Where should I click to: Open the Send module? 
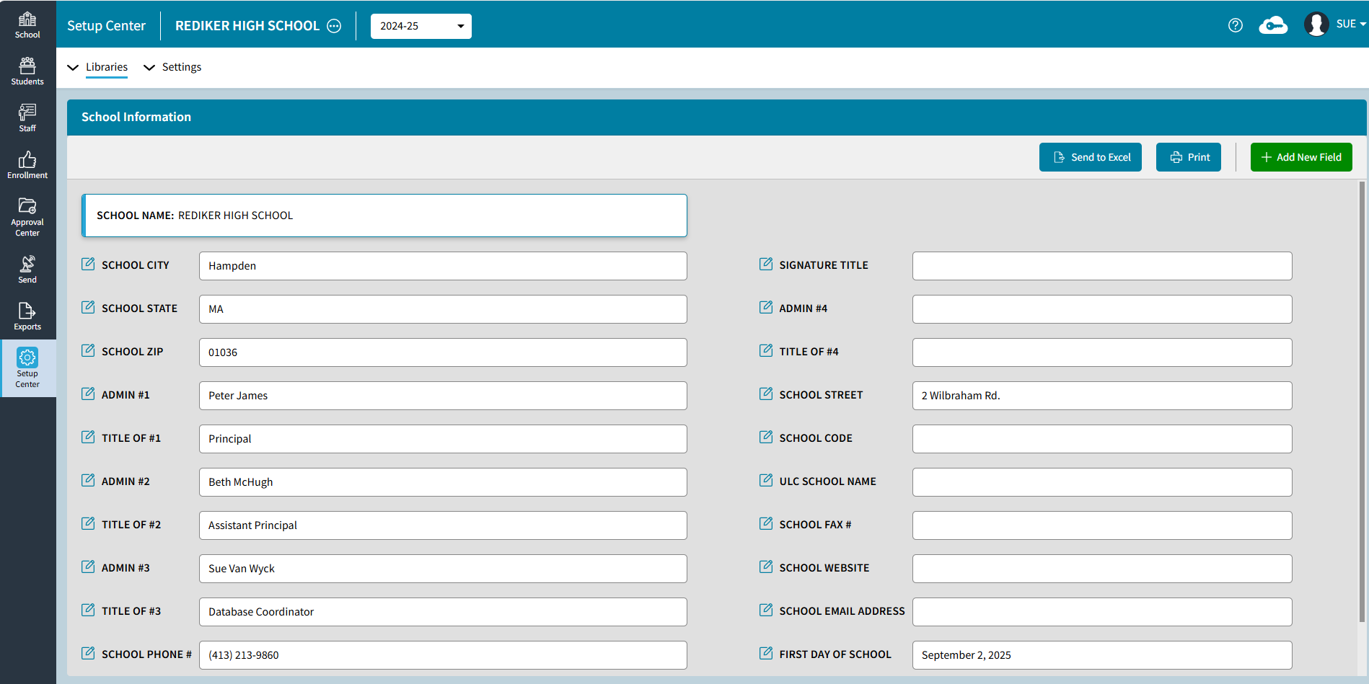(x=27, y=270)
